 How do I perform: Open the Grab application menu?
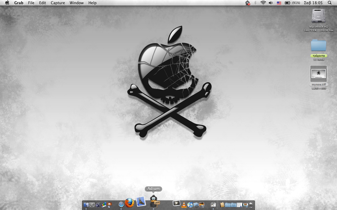19,3
